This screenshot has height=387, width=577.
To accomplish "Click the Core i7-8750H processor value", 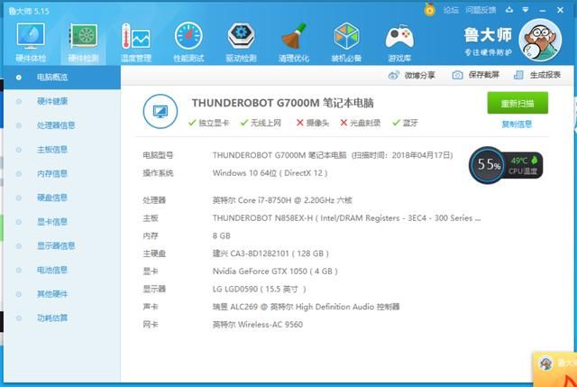I will tap(282, 200).
